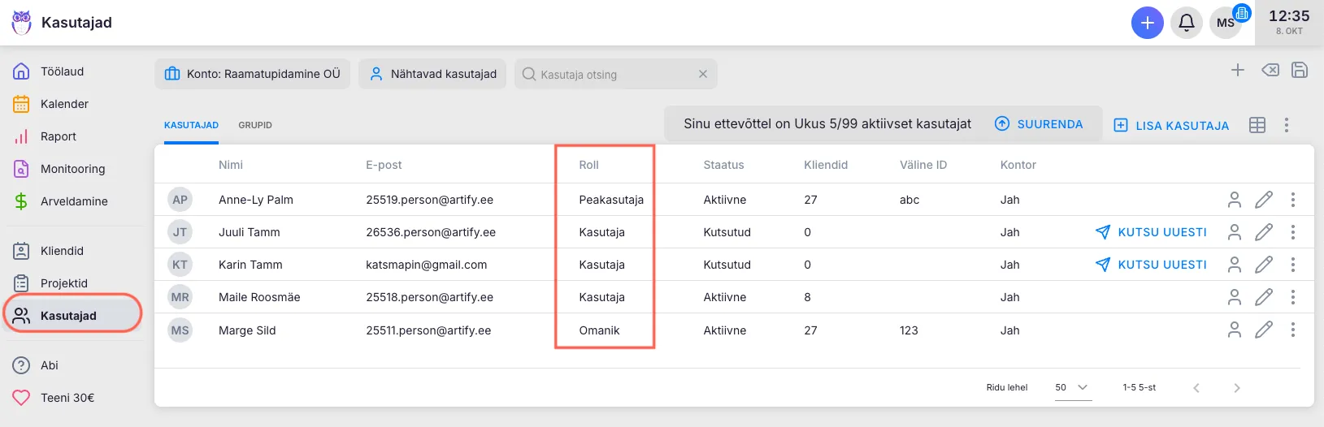Open the notifications bell
1324x427 pixels.
(x=1186, y=23)
